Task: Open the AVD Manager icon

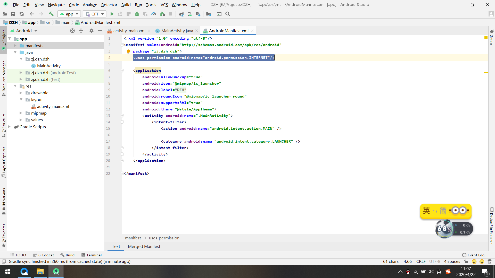Action: 189,14
